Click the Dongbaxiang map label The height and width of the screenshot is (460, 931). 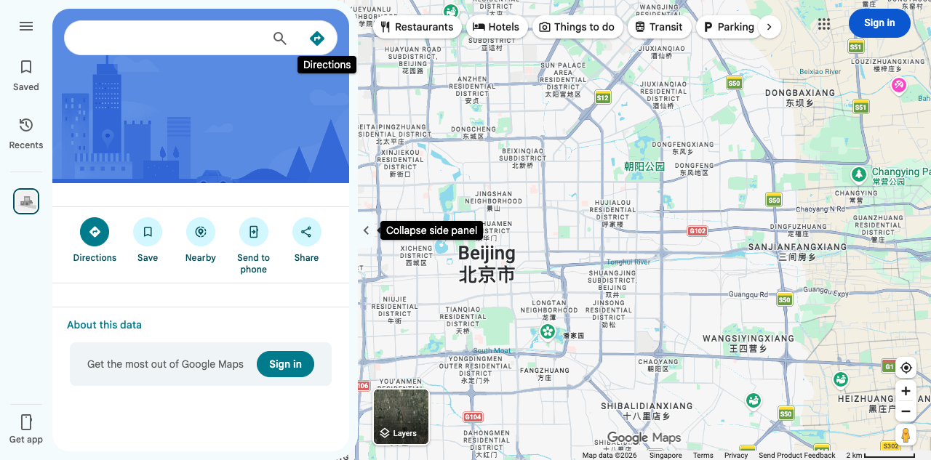click(x=800, y=98)
